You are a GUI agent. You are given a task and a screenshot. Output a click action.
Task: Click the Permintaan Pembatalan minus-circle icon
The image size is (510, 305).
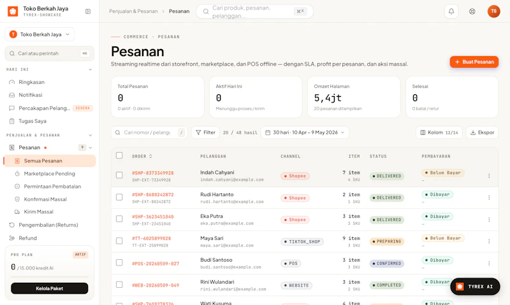tap(17, 187)
